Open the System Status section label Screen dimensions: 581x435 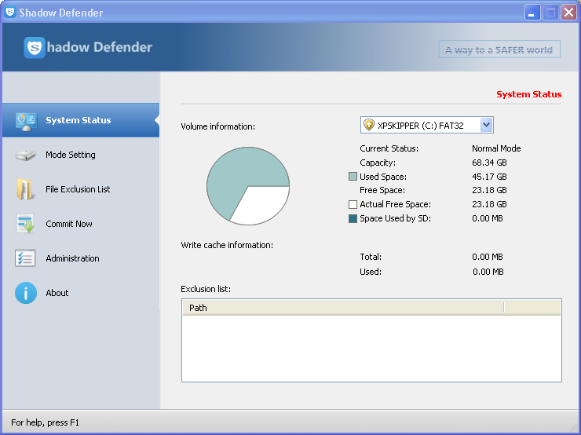[79, 120]
